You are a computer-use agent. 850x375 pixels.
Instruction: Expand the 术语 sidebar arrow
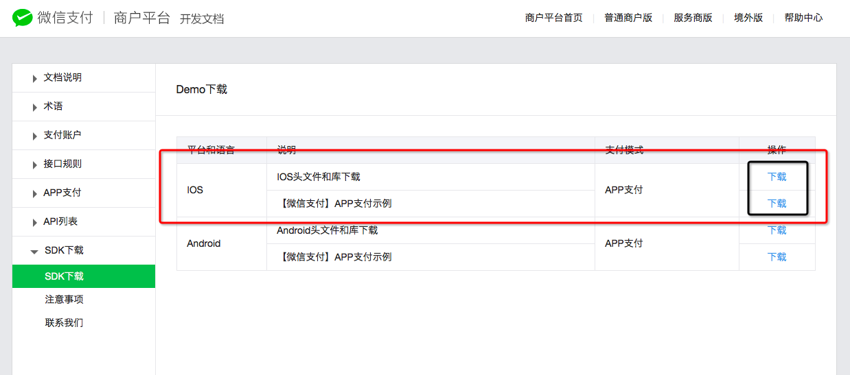35,108
